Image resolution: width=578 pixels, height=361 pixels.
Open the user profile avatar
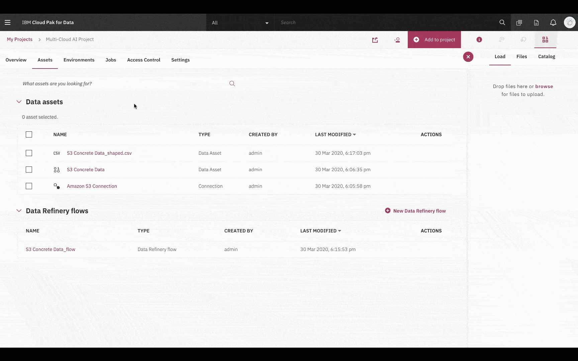[x=570, y=22]
